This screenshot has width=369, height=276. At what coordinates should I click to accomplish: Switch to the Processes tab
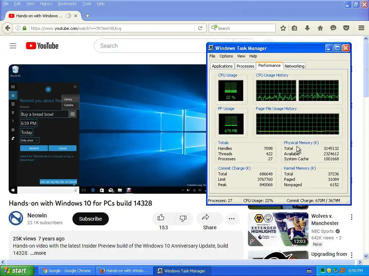(245, 66)
